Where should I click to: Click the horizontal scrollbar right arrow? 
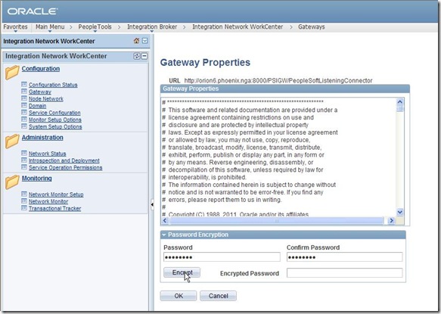pos(391,221)
